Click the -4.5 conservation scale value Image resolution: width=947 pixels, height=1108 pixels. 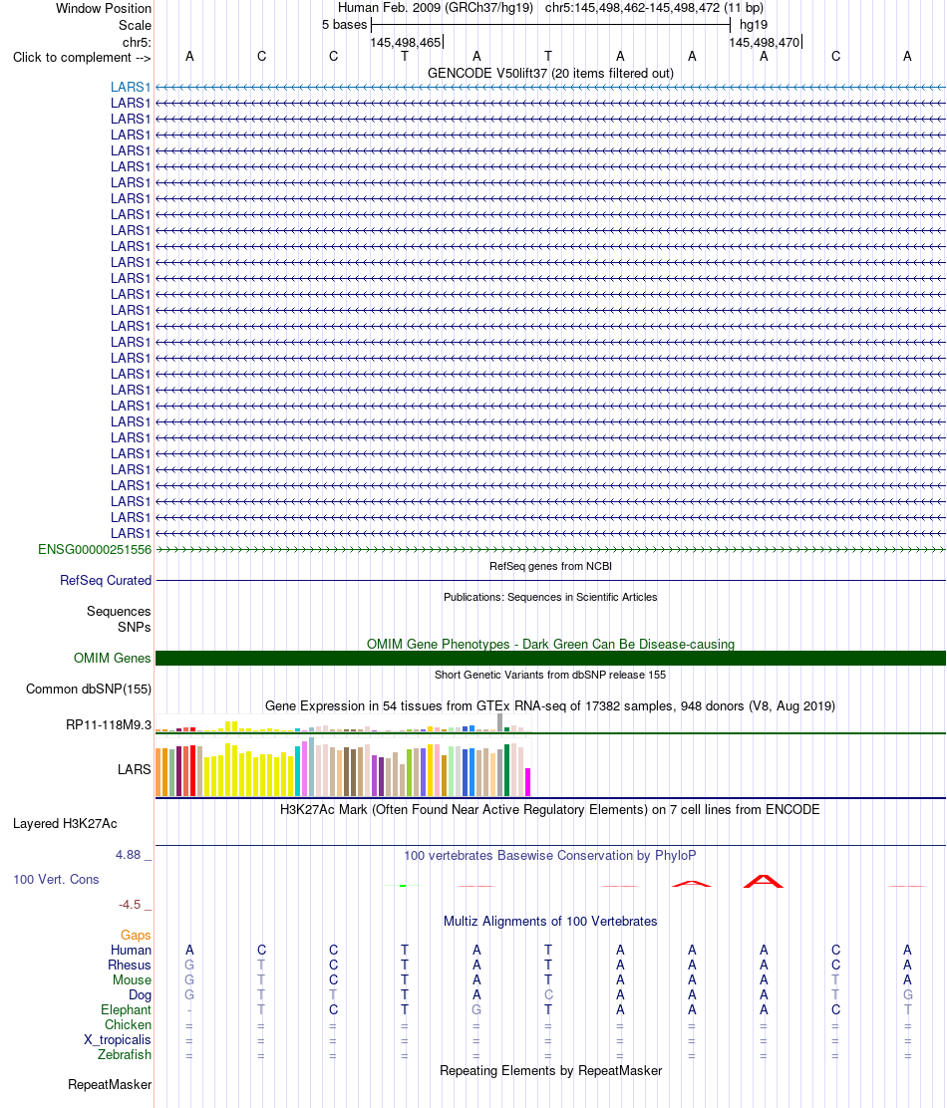coord(130,905)
